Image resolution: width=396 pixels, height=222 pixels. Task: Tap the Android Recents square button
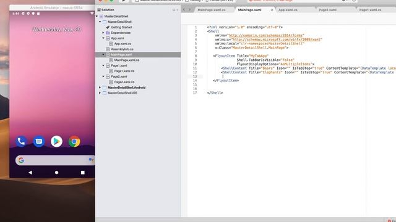pos(82,173)
